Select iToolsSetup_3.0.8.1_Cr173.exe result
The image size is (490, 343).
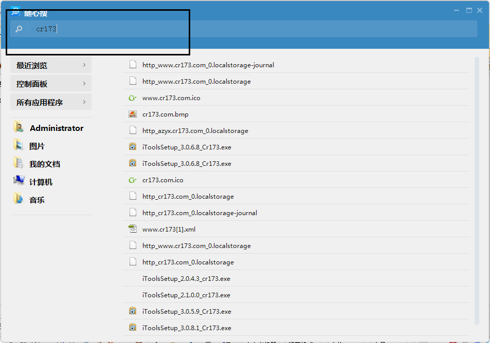296,328
